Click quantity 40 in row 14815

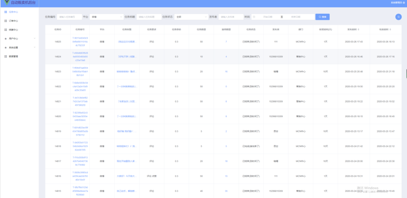(x=201, y=191)
